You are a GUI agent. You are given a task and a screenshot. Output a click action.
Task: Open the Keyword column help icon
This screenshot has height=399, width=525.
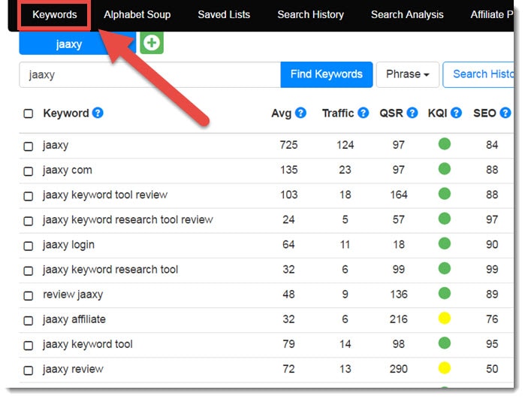pyautogui.click(x=98, y=113)
